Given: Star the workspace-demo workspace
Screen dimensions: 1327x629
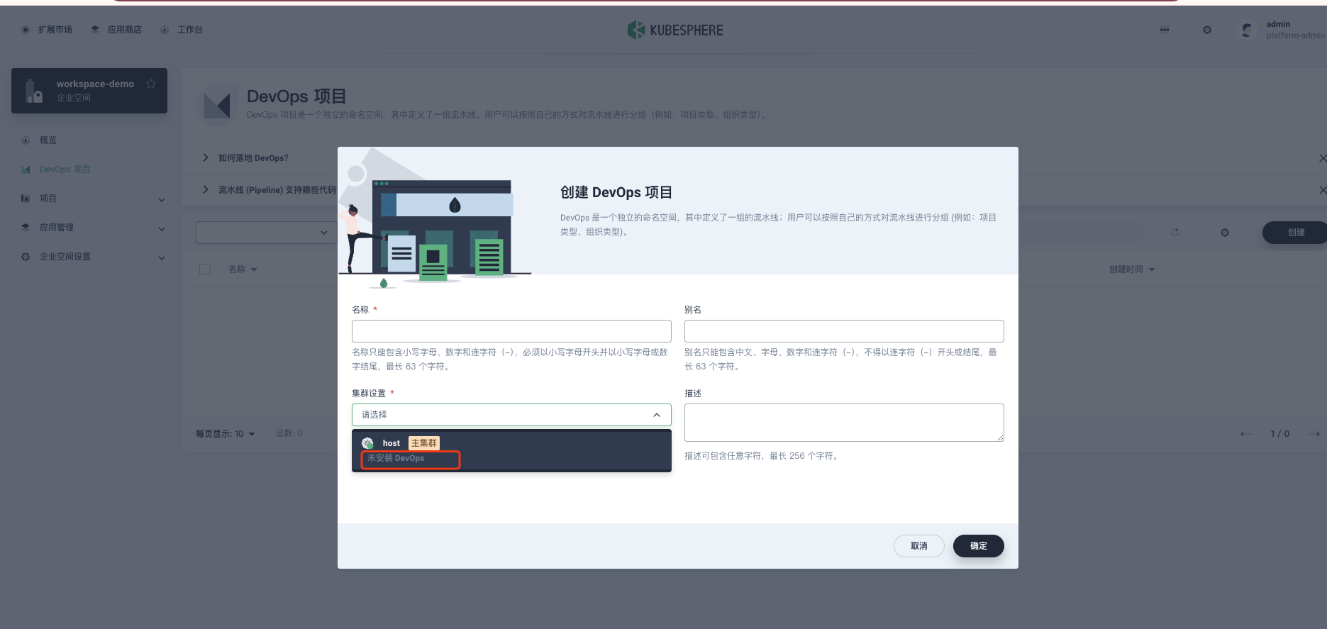Looking at the screenshot, I should [151, 84].
